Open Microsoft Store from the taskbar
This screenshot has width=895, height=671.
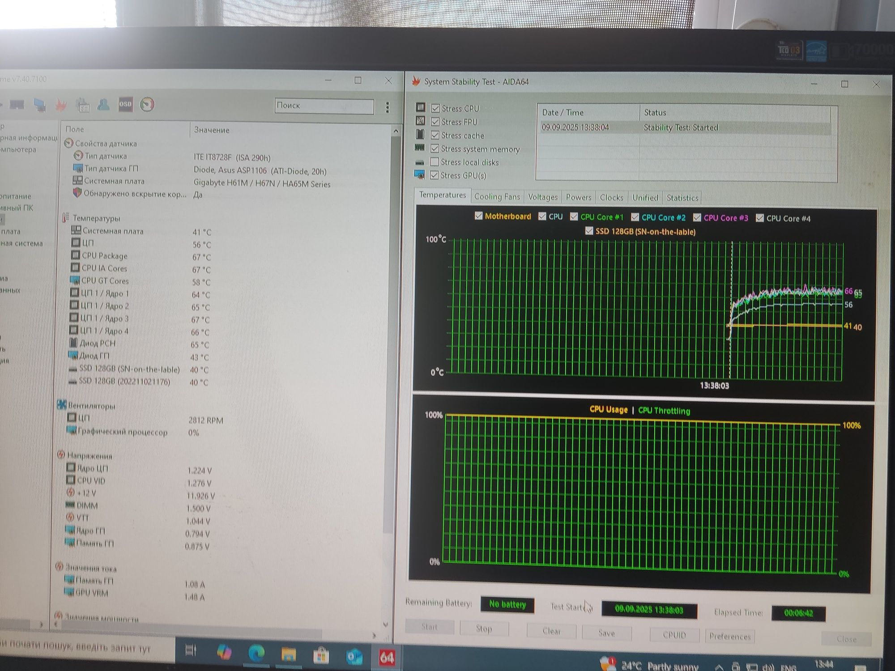[321, 656]
